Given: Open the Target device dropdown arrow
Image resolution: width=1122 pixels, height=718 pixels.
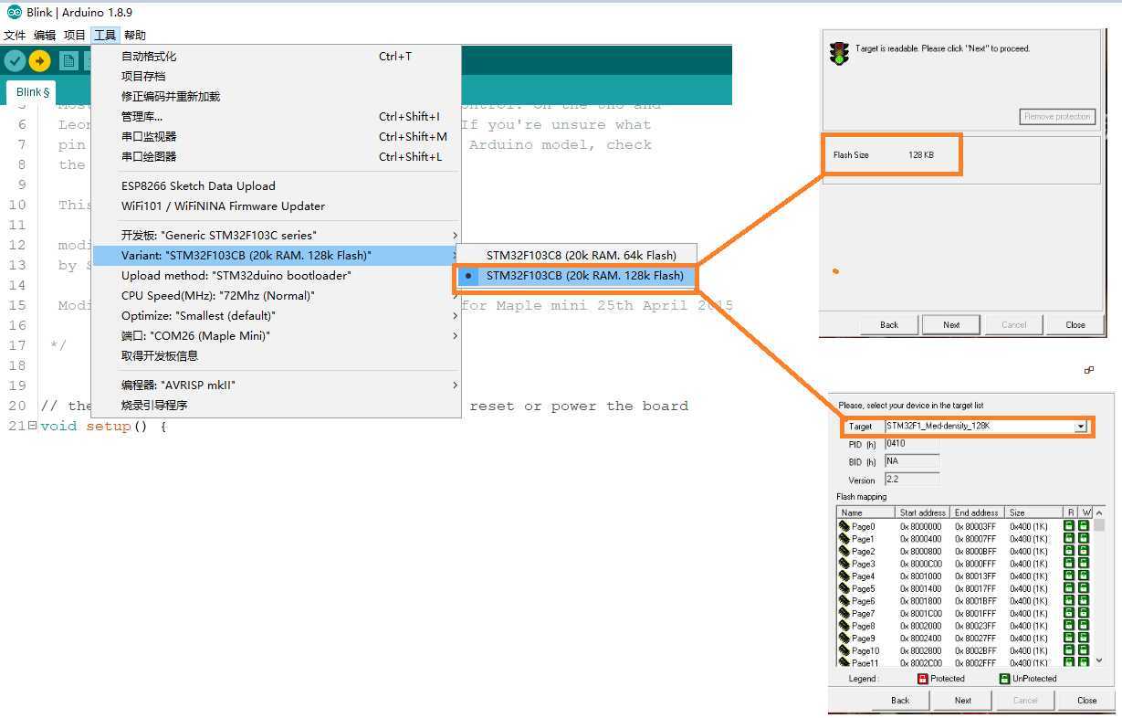Looking at the screenshot, I should tap(1081, 427).
